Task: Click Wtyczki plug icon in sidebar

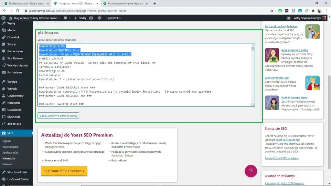Action: [x=4, y=89]
